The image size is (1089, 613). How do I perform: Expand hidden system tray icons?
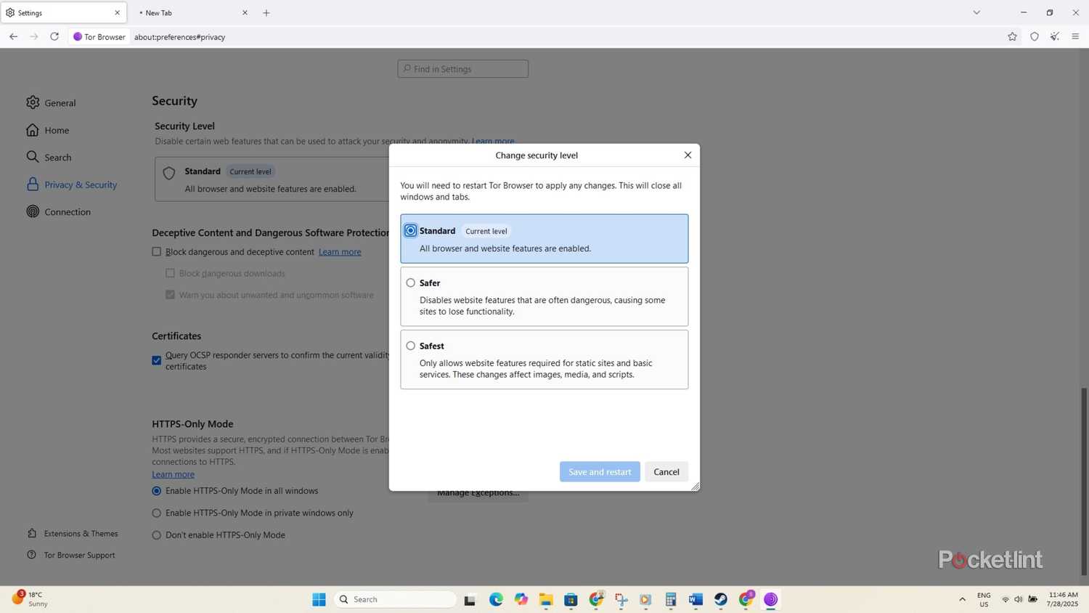pos(962,599)
